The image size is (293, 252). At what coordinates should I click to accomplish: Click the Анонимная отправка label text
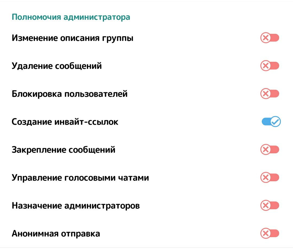pyautogui.click(x=56, y=234)
